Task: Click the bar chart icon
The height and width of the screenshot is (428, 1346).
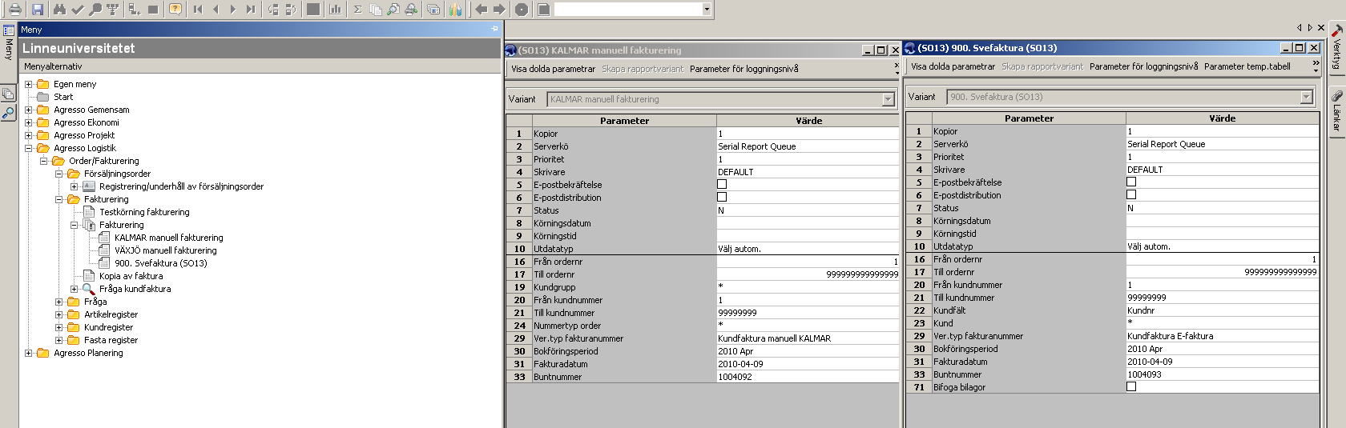Action: point(335,10)
